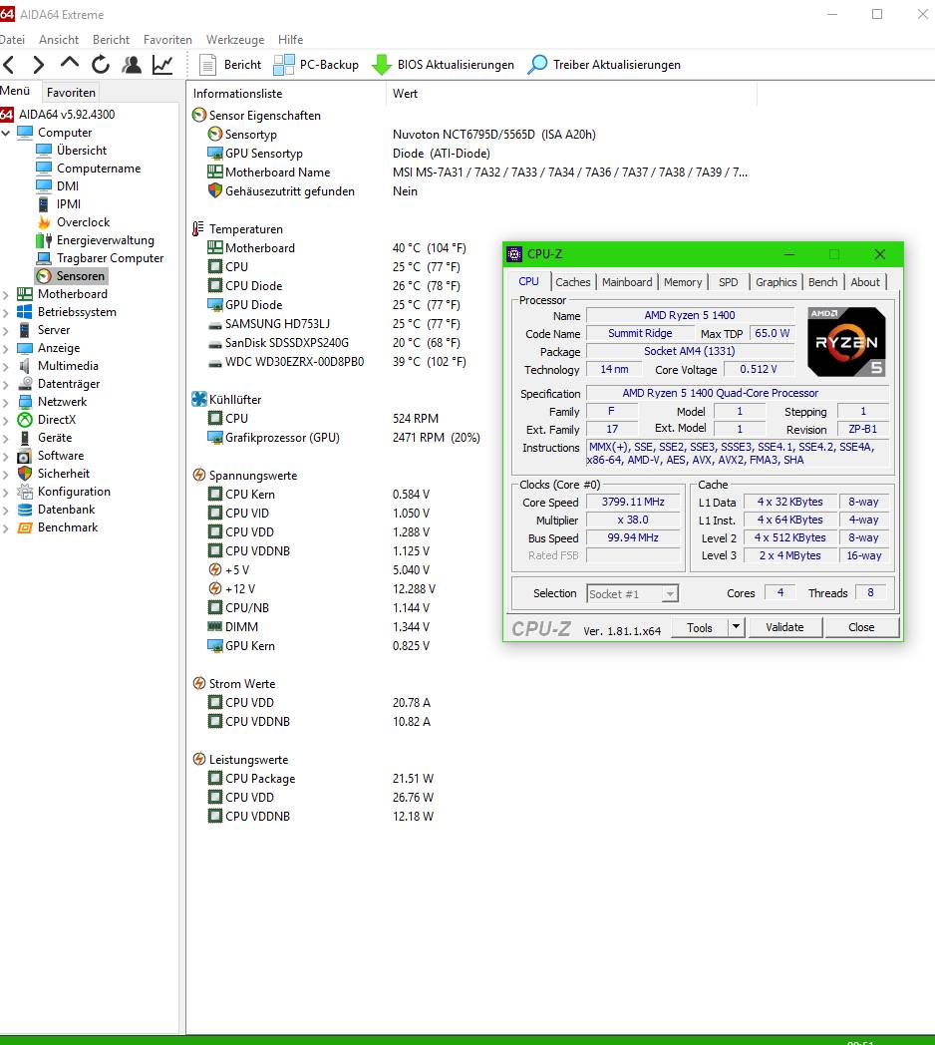
Task: Select the Sensoren gauge icon item
Action: tap(44, 276)
